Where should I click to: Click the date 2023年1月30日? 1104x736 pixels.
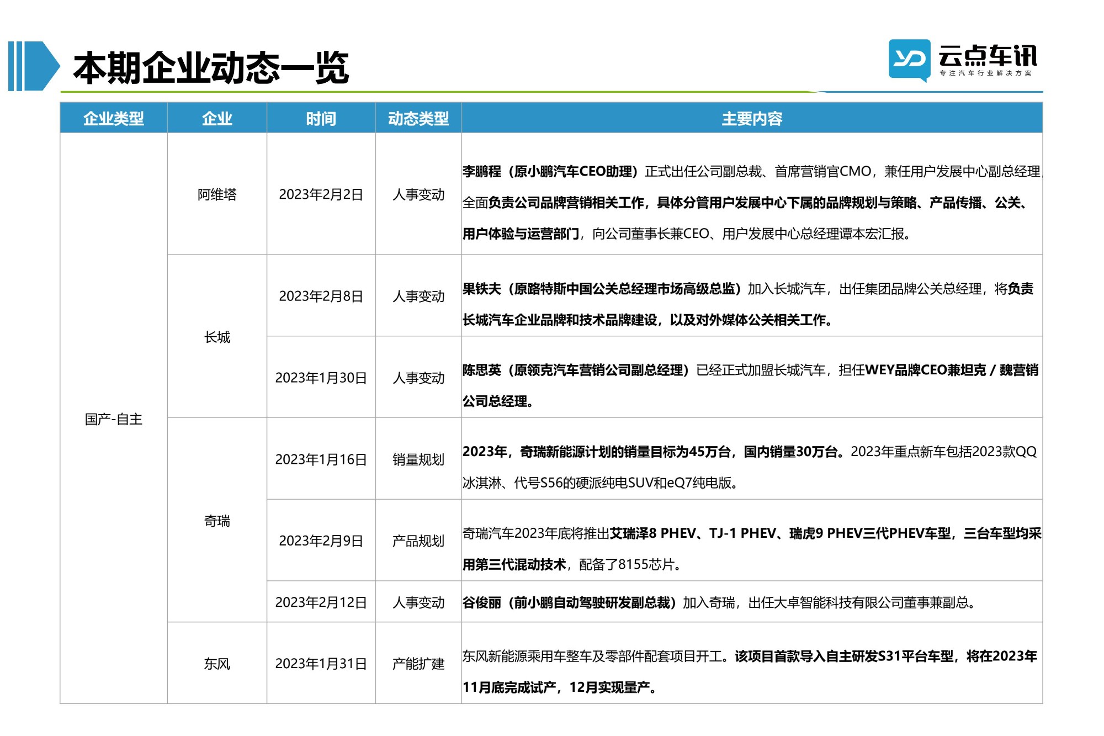click(321, 378)
